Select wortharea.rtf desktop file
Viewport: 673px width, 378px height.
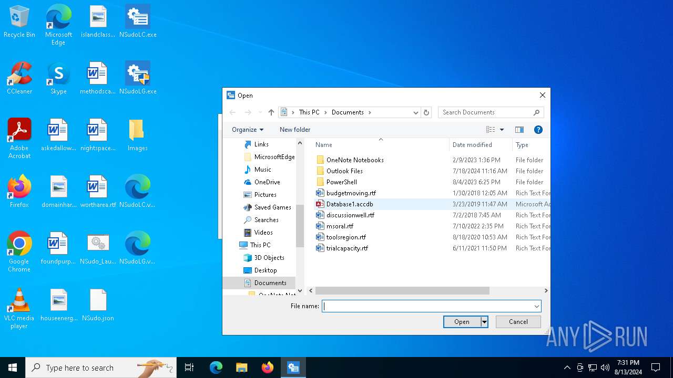click(98, 192)
